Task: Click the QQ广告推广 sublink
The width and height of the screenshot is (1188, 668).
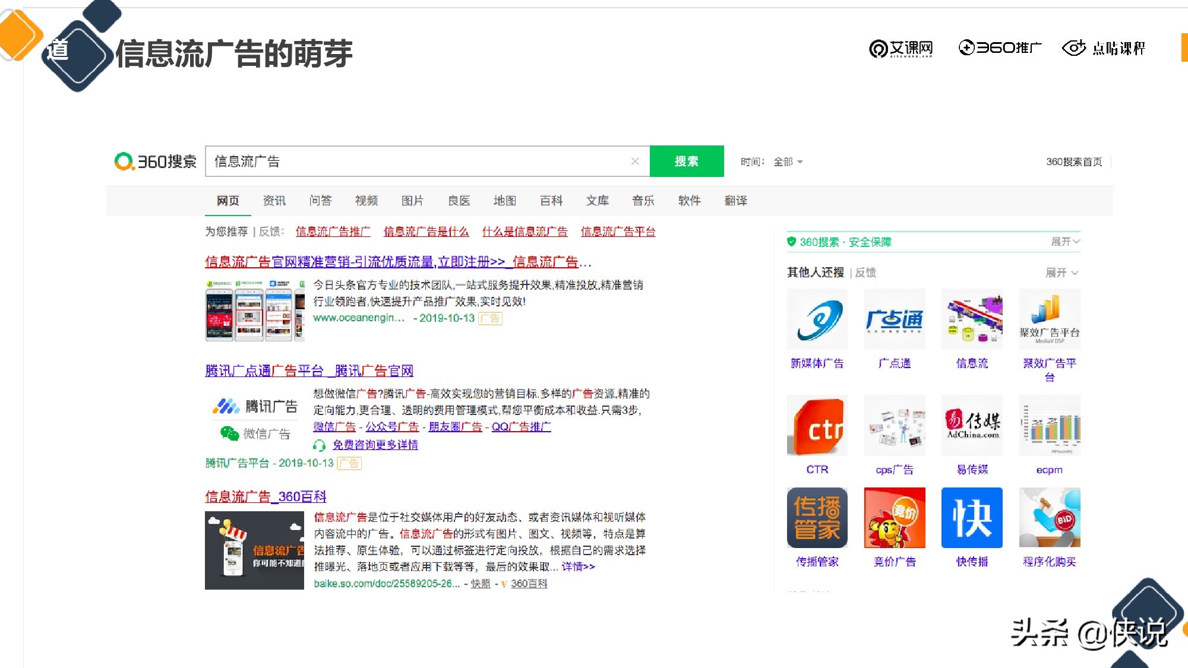Action: pyautogui.click(x=522, y=427)
